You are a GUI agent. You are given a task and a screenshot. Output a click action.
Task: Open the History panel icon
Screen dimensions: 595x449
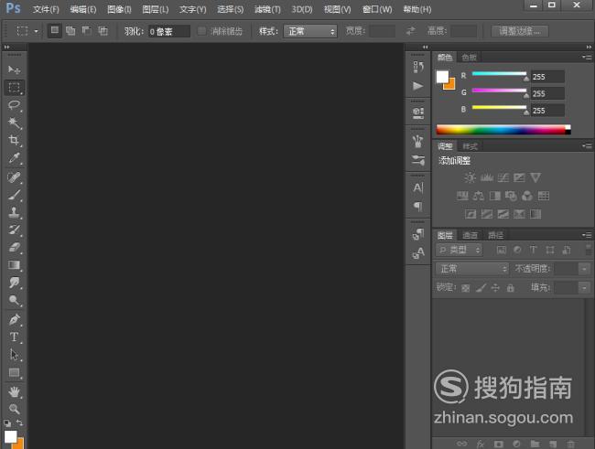pos(418,67)
